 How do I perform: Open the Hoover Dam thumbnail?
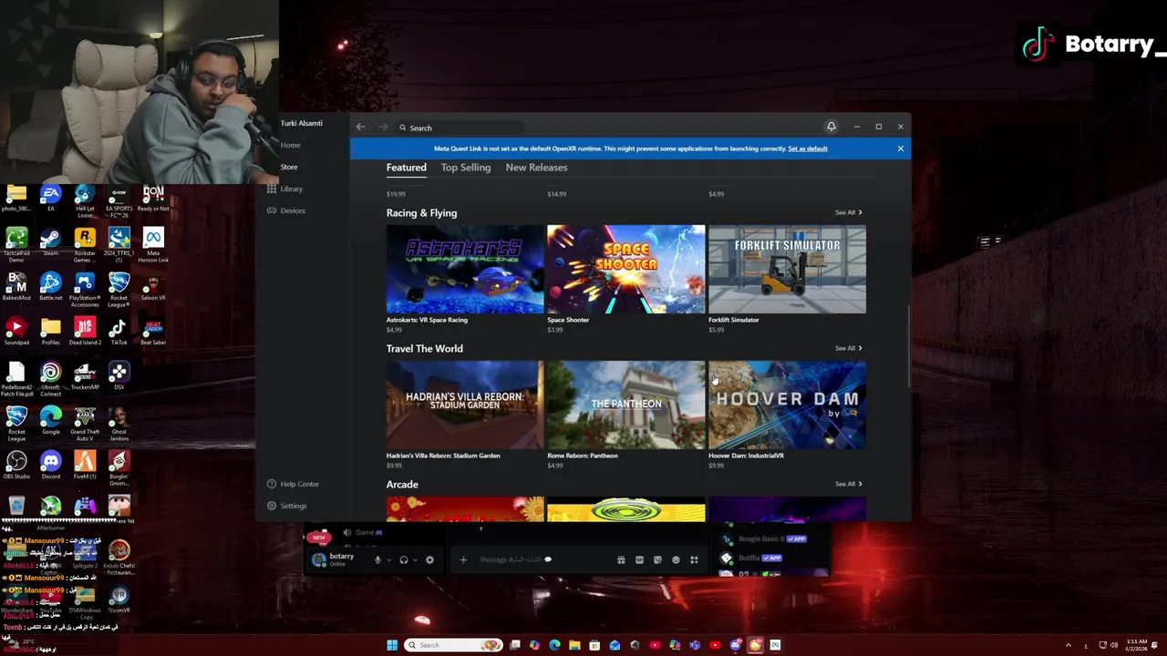point(788,405)
